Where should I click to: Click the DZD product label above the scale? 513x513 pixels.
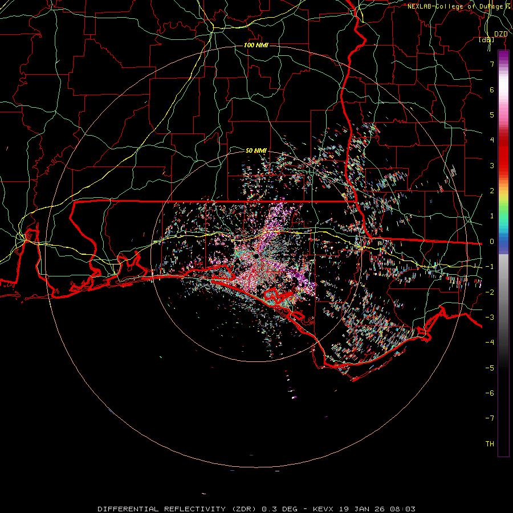(501, 34)
